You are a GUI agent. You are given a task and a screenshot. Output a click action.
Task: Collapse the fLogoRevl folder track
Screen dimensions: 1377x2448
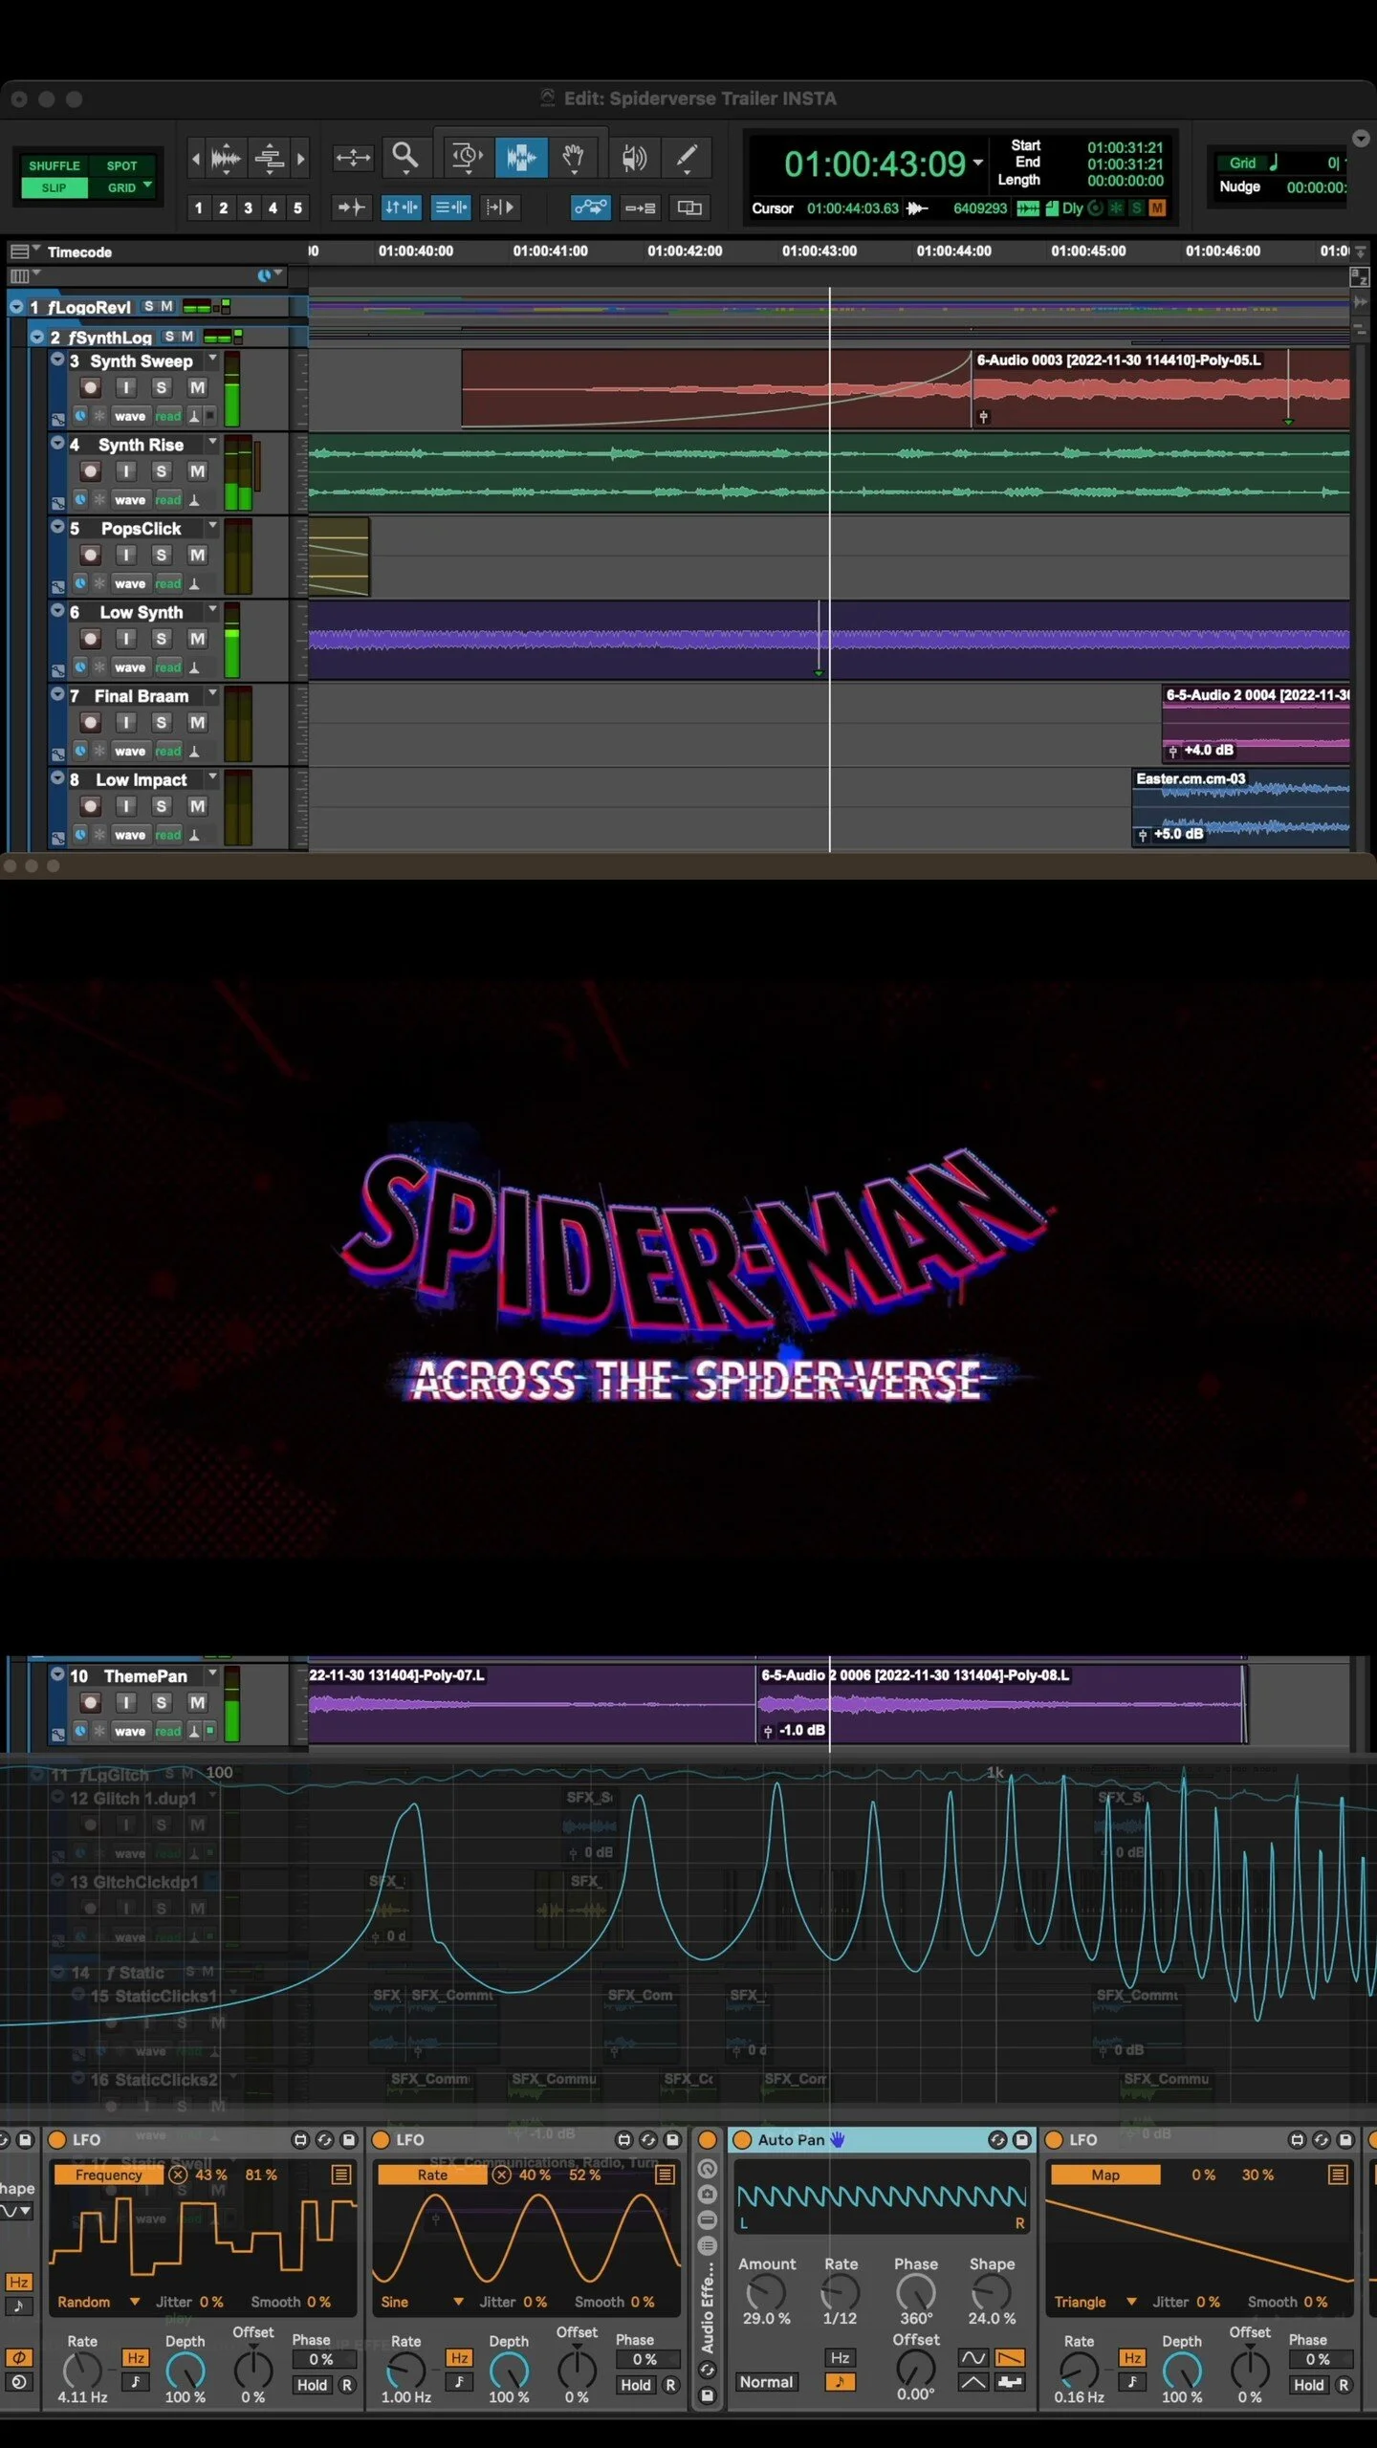pos(16,306)
